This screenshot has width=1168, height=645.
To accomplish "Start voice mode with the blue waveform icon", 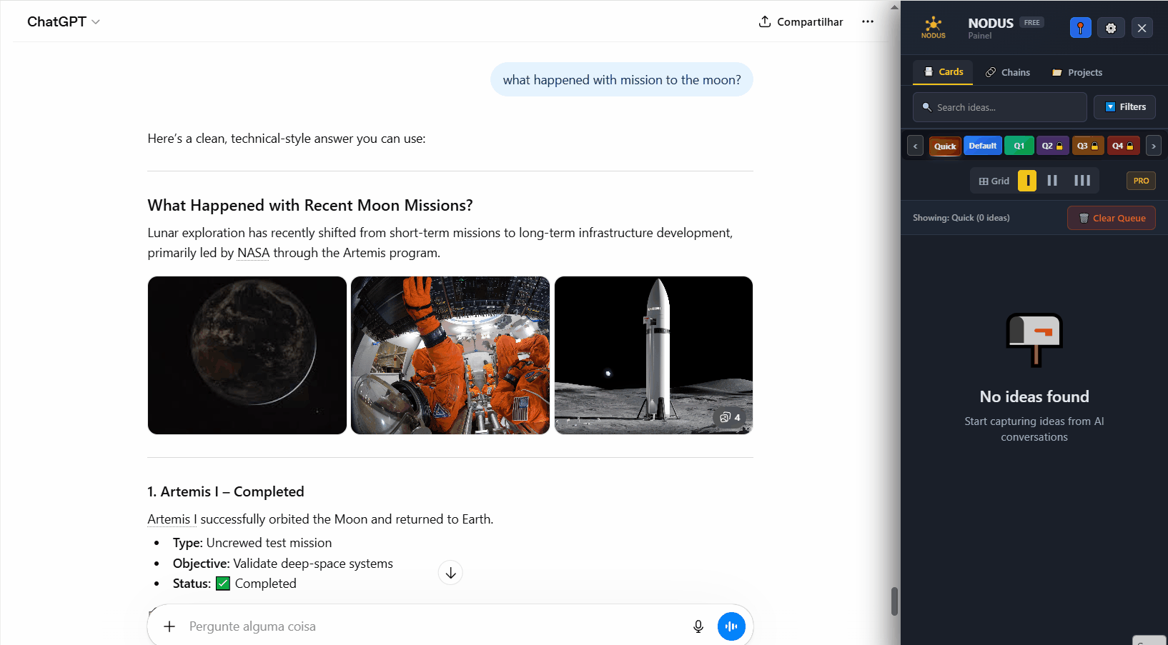I will pyautogui.click(x=731, y=626).
